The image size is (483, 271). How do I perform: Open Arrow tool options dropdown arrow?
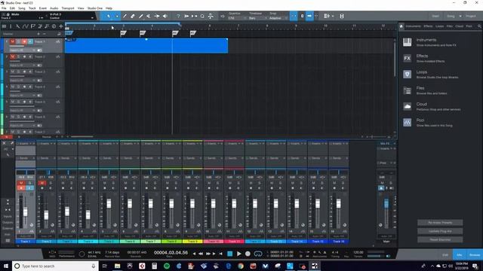117,16
